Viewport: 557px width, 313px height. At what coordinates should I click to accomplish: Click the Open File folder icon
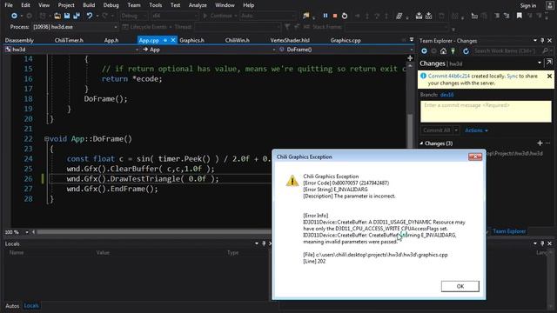pyautogui.click(x=57, y=16)
